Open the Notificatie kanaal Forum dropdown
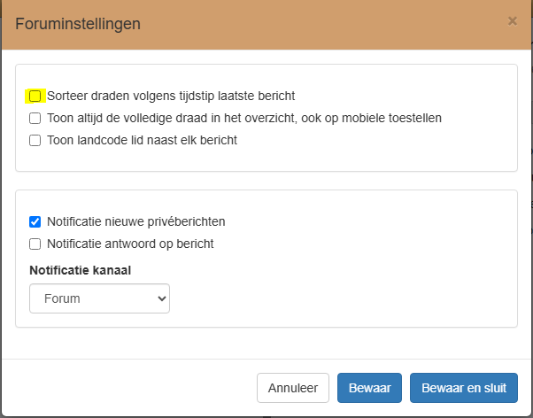Viewport: 533px width, 418px height. point(99,298)
